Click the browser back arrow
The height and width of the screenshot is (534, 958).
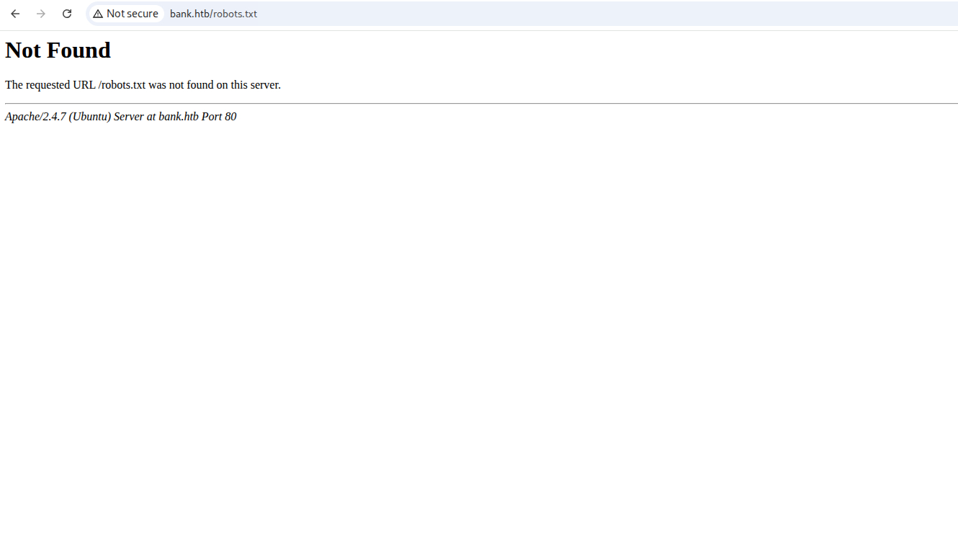[15, 14]
